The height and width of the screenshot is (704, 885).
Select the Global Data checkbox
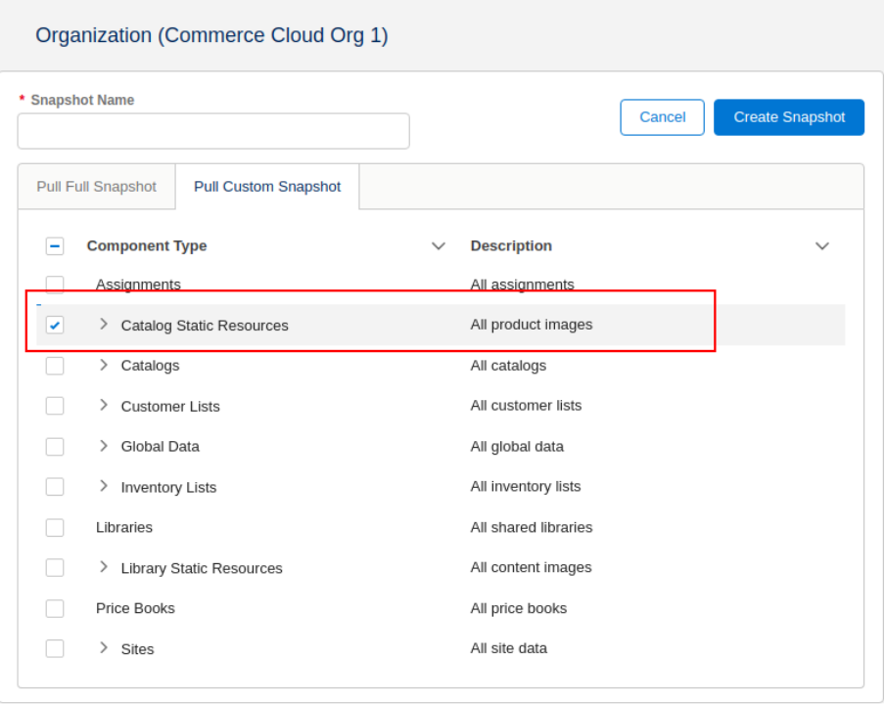55,447
